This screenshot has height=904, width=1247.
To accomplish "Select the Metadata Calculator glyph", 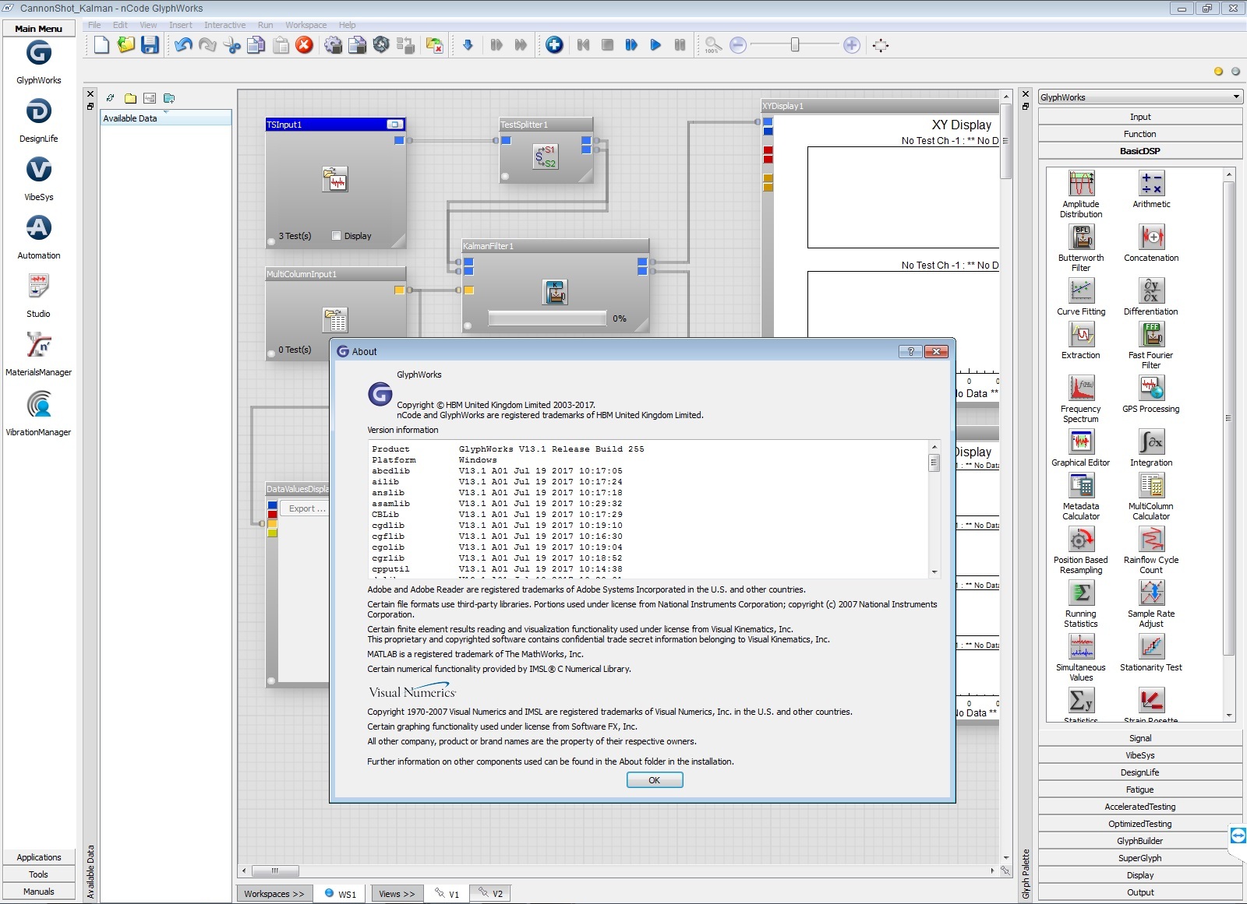I will [x=1081, y=485].
